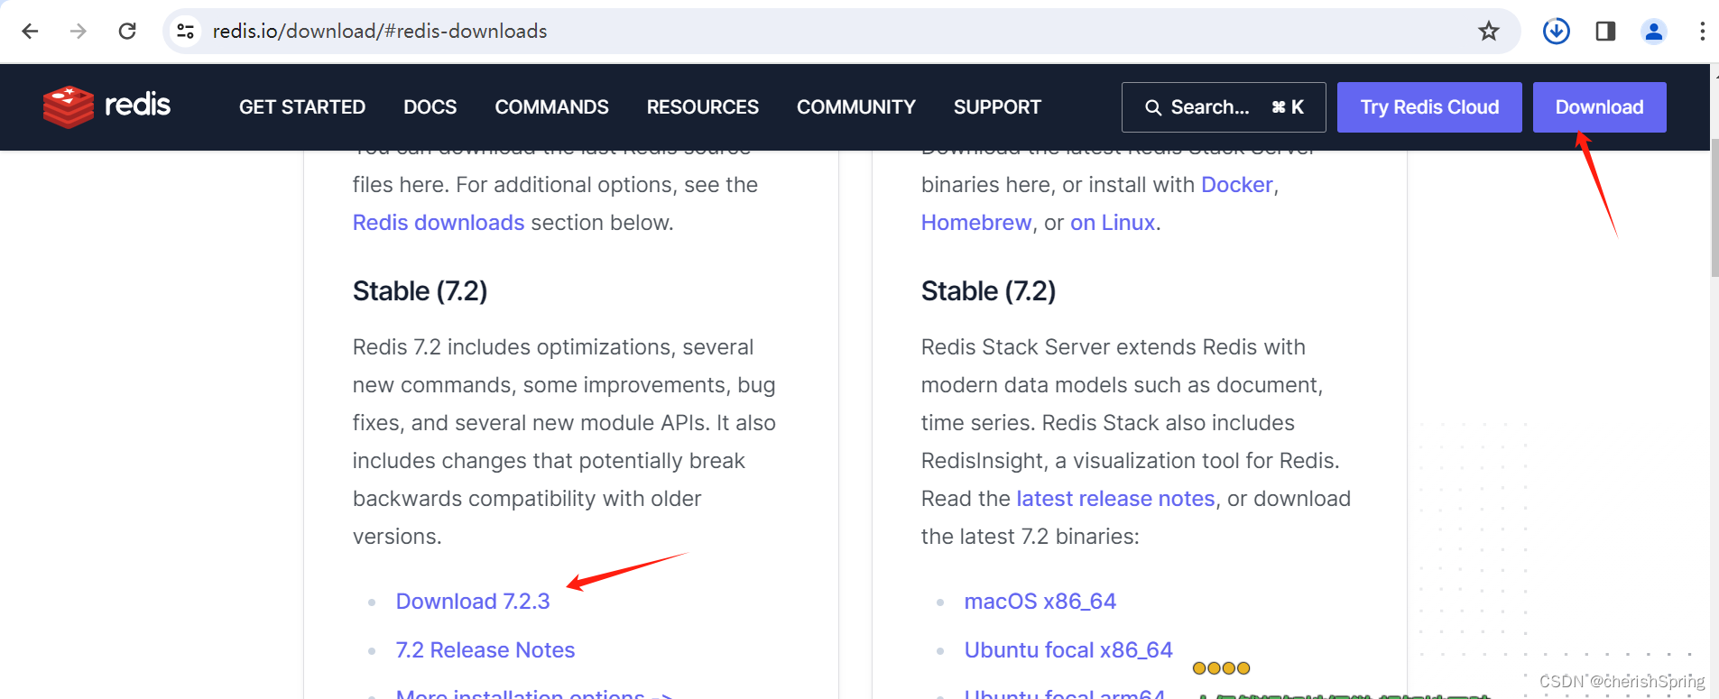Open the Chrome profile icon
The image size is (1719, 699).
coord(1654,32)
